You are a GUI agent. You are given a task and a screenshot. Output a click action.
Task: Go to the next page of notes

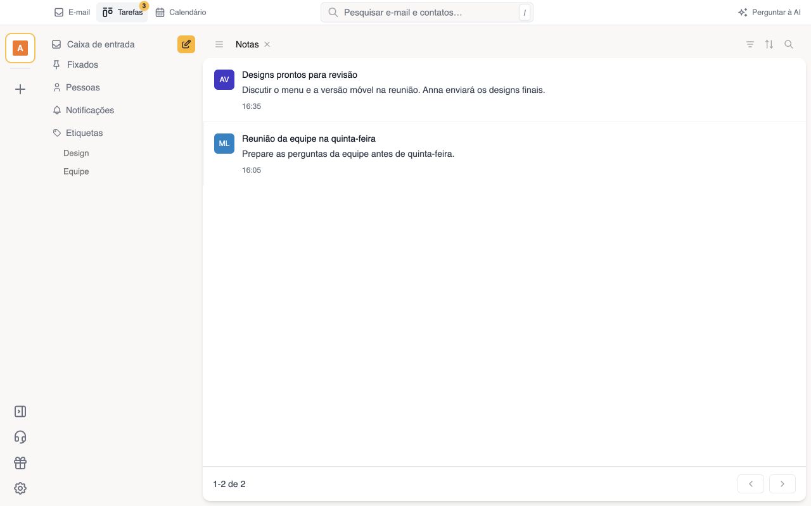(782, 484)
